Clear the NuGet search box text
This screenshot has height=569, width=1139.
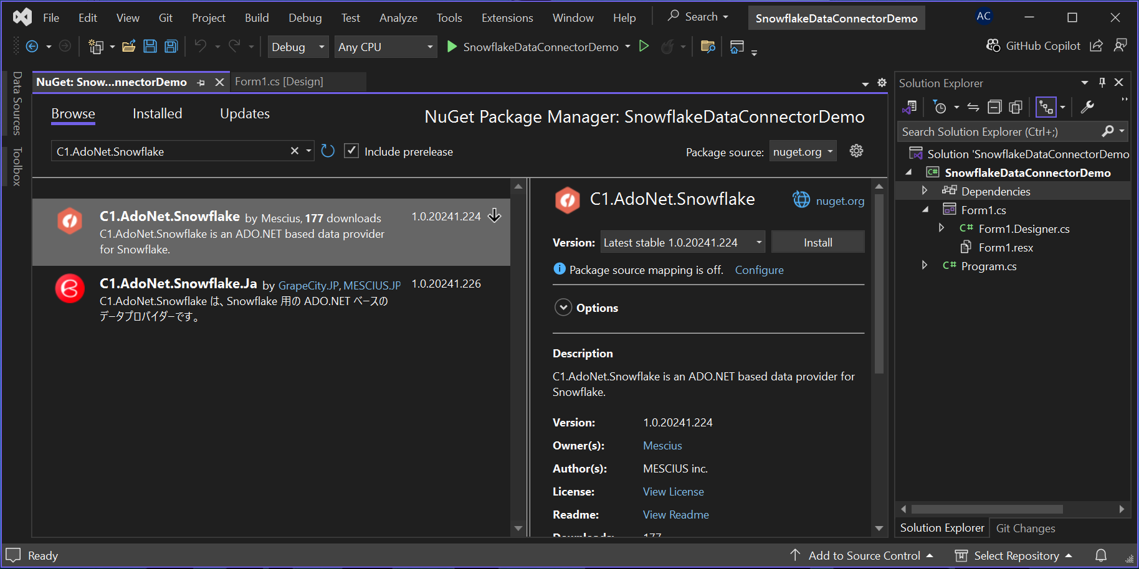295,151
